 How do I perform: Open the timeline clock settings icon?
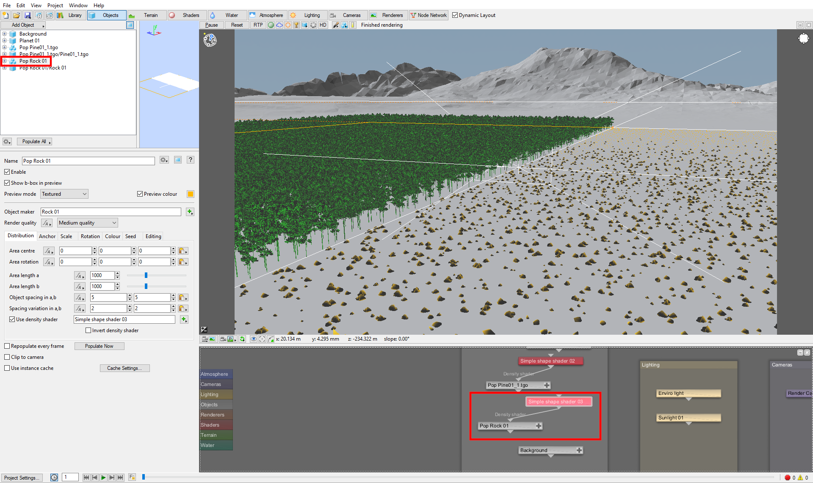point(54,477)
